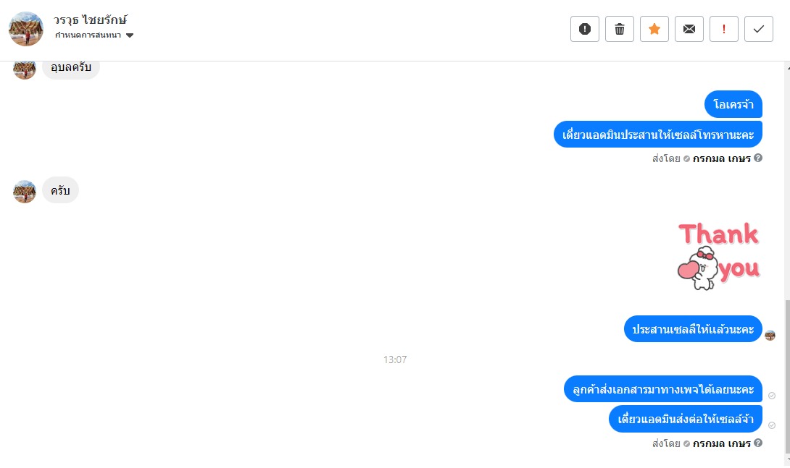The width and height of the screenshot is (790, 468).
Task: Open contact name วรวุธ ไชยรักษ์
Action: [x=91, y=20]
